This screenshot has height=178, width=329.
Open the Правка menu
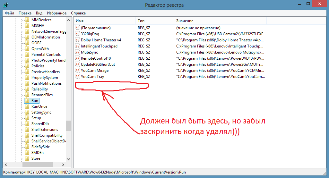pyautogui.click(x=25, y=13)
